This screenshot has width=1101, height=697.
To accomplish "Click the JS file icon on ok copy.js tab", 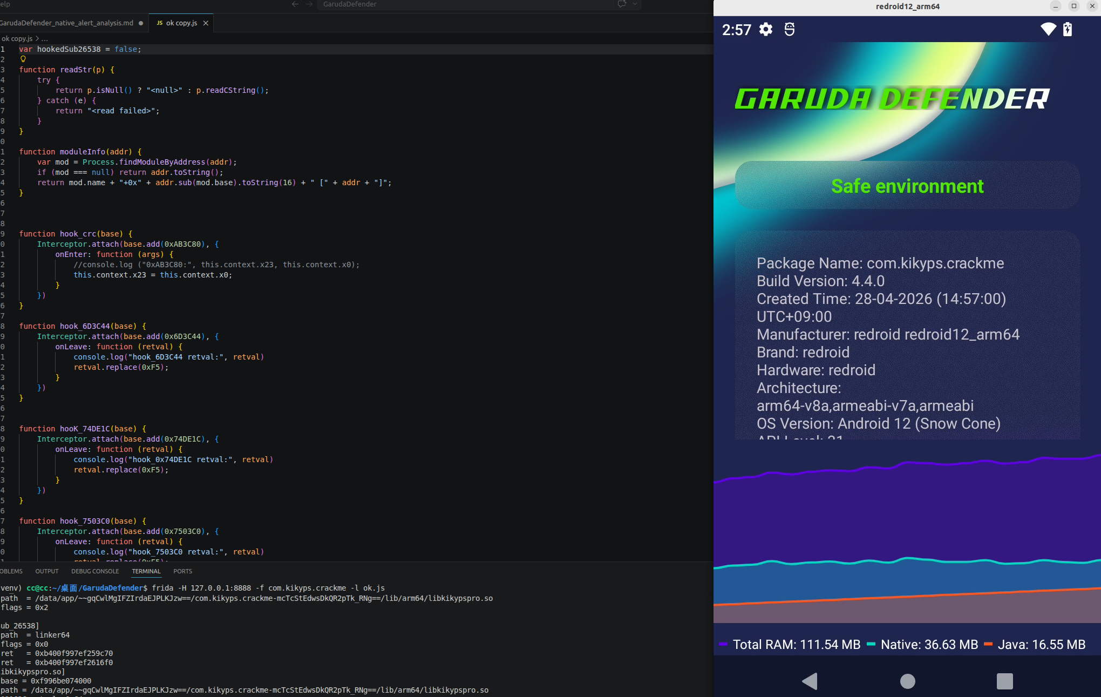I will [160, 23].
